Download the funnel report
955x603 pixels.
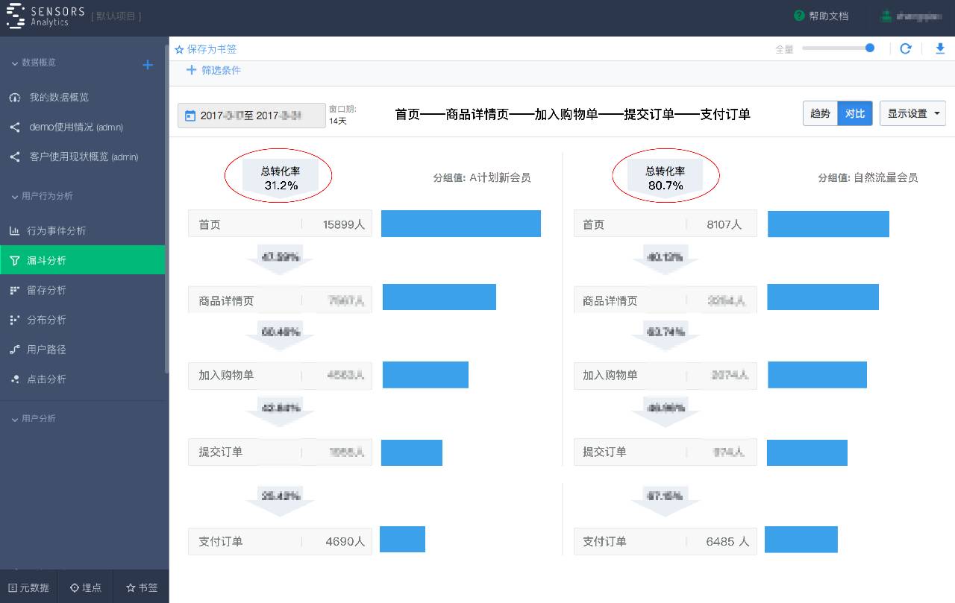click(940, 48)
